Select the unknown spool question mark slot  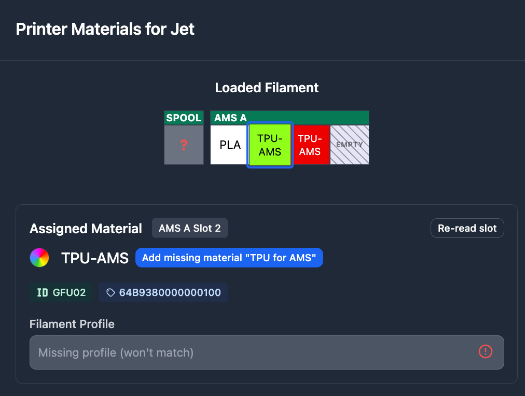coord(184,145)
